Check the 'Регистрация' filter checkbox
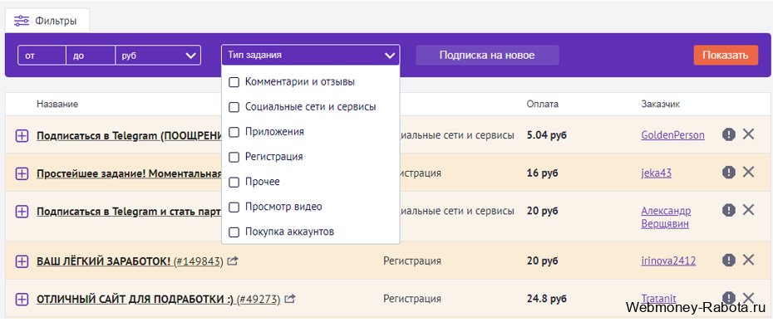This screenshot has height=322, width=773. tap(234, 157)
